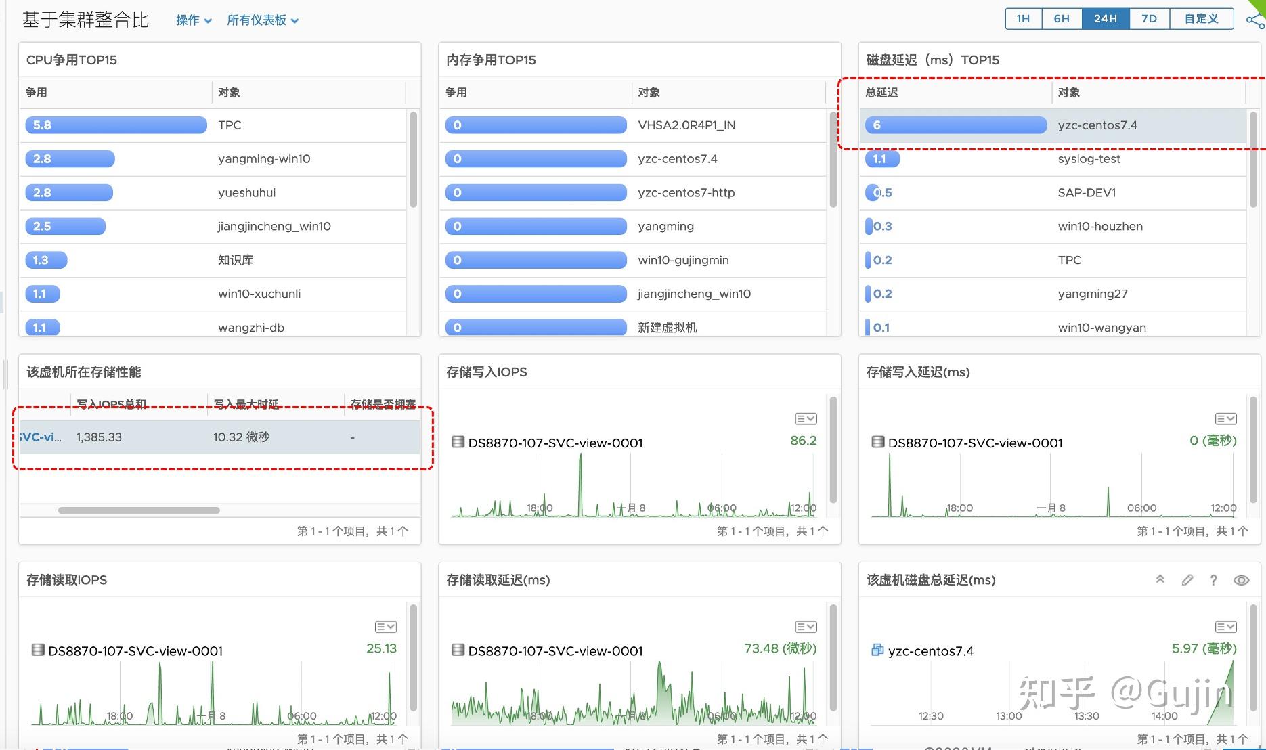Click the datastore icon in 存储读取延迟 chart
This screenshot has width=1266, height=750.
coord(458,650)
